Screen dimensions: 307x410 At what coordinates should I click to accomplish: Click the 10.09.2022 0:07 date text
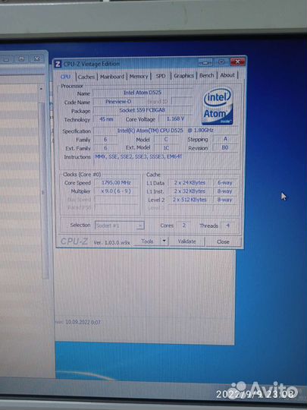click(83, 322)
